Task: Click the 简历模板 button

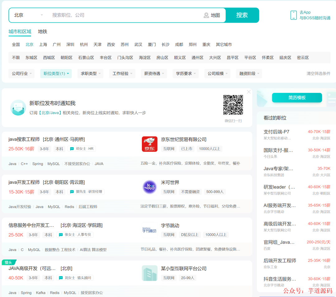Action: click(297, 98)
